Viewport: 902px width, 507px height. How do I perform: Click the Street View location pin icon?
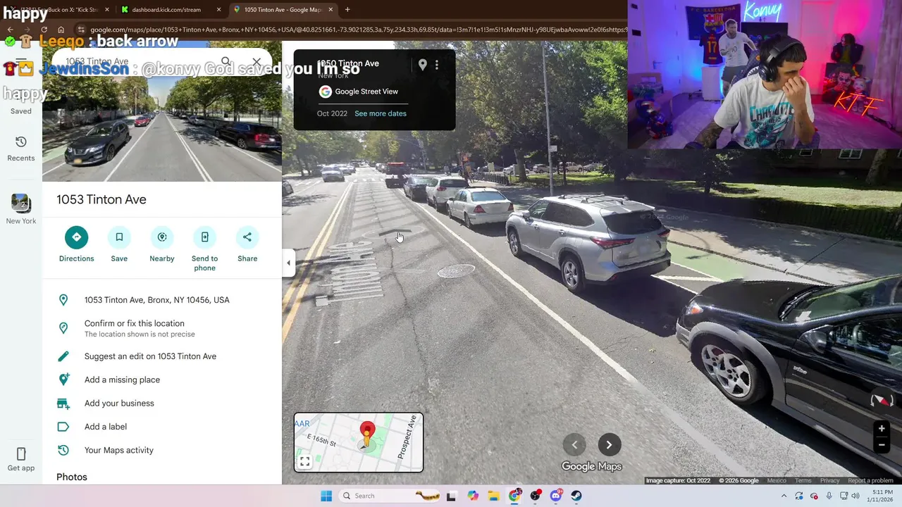[422, 65]
